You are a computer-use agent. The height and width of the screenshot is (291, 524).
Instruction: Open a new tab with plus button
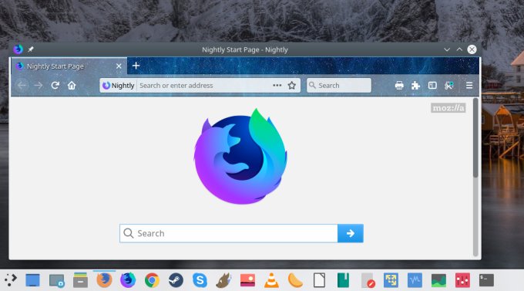pos(136,66)
